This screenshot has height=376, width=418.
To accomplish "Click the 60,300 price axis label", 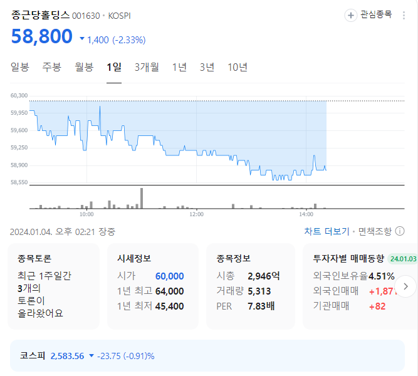I will click(x=19, y=95).
